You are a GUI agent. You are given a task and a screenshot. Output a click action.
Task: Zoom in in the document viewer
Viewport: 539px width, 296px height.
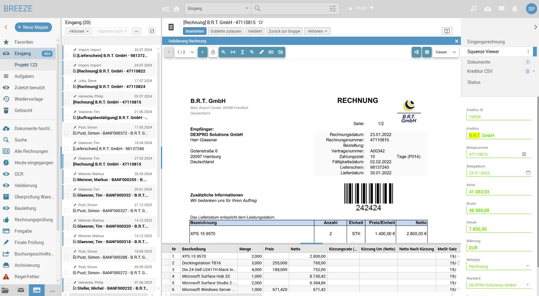tap(252, 52)
